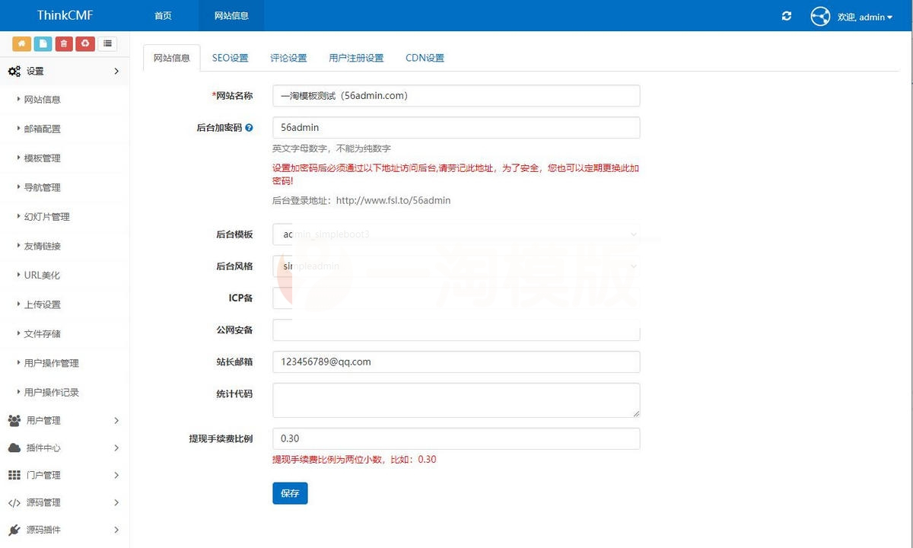Viewport: 913px width, 548px height.
Task: Switch to the SEO设置 tab
Action: pyautogui.click(x=231, y=57)
